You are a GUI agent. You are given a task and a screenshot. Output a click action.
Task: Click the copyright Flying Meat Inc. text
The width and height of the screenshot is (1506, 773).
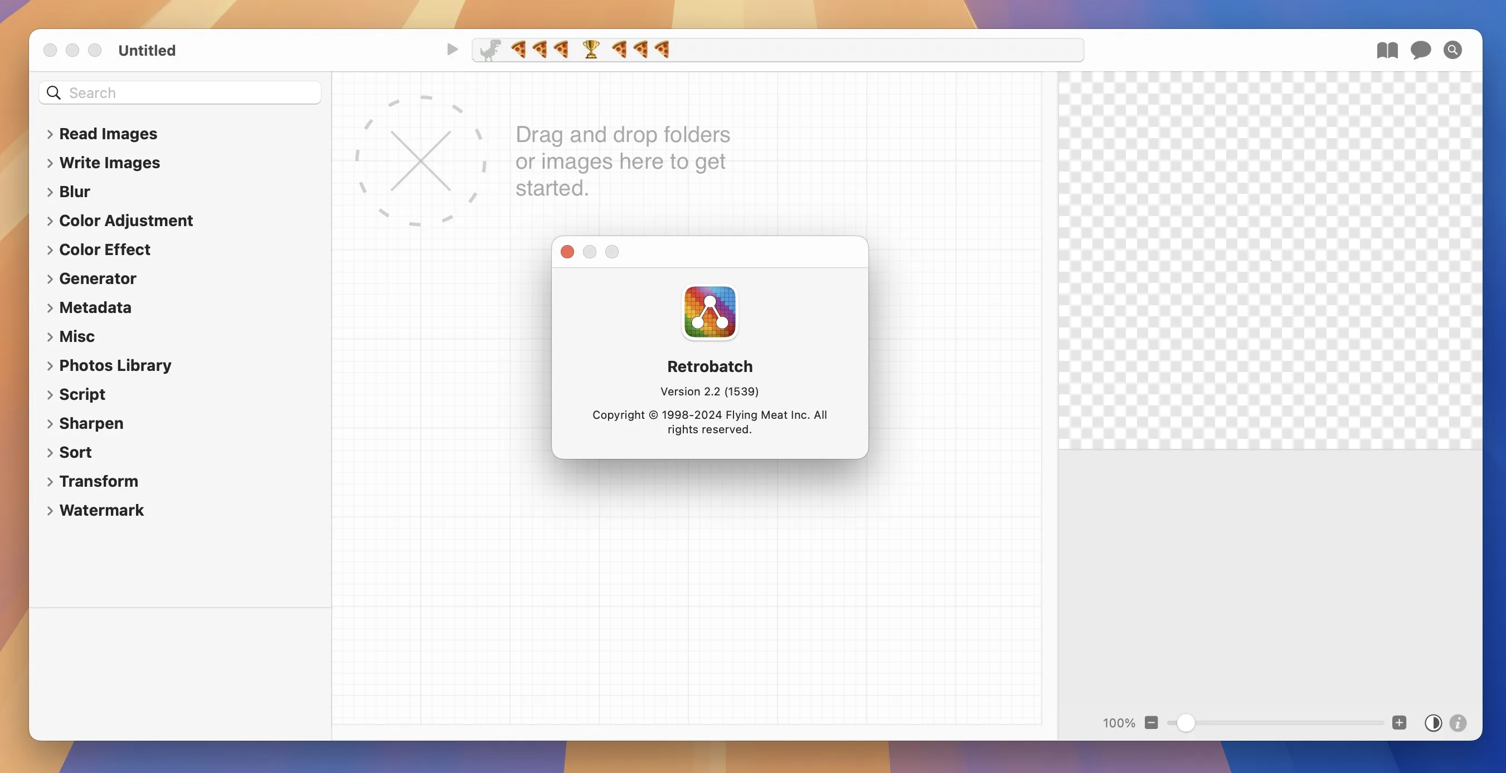(x=709, y=422)
